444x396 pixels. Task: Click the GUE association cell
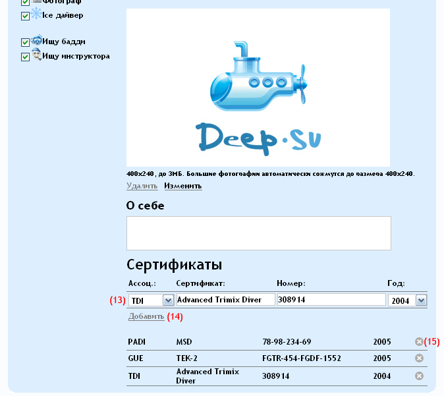coord(136,358)
